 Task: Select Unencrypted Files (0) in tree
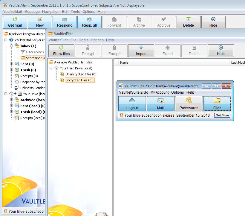point(81,74)
